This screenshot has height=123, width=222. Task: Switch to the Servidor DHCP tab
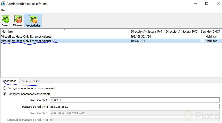pyautogui.click(x=31, y=81)
